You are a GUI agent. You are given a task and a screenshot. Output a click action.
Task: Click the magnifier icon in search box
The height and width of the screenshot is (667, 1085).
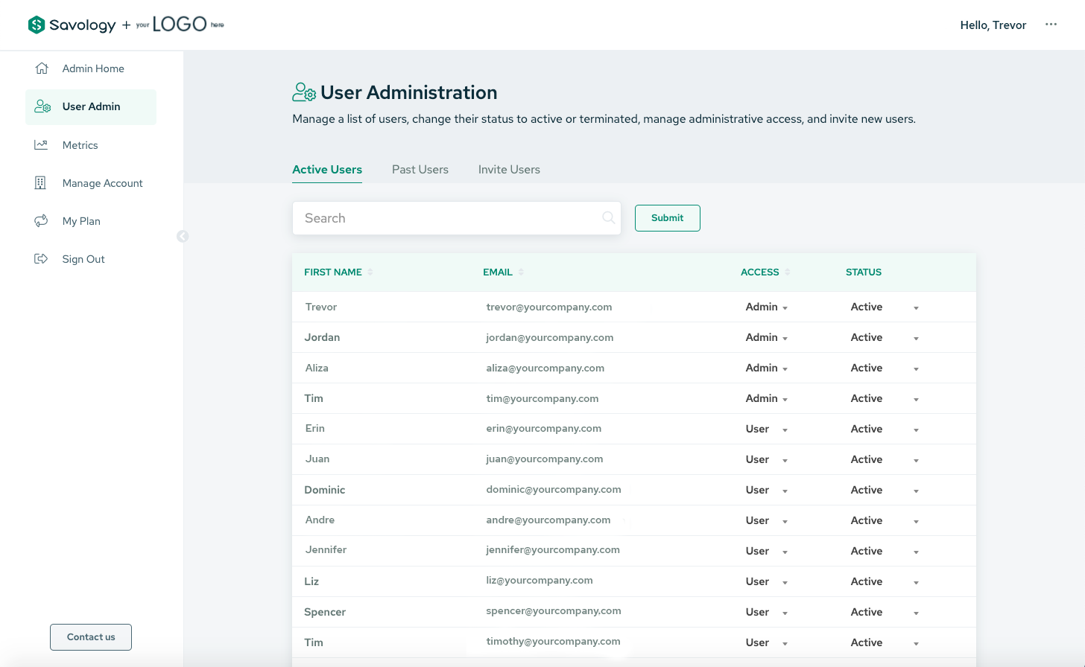pos(608,217)
